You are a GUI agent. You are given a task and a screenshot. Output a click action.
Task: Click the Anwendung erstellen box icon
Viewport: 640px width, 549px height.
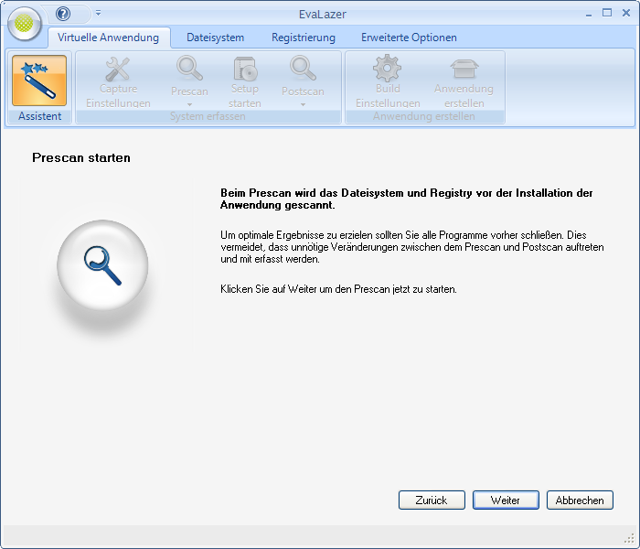[x=464, y=69]
